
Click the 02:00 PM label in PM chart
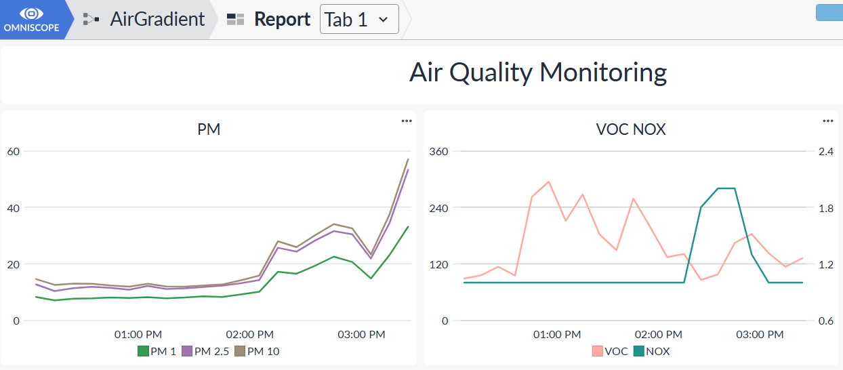[250, 334]
